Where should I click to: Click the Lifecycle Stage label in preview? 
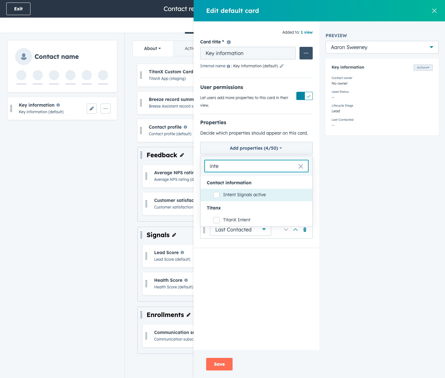[342, 106]
